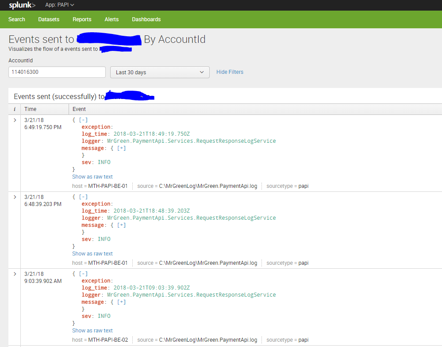Click log_time value 2018-03-21T18:49:19.750Z
This screenshot has width=442, height=347.
(152, 134)
